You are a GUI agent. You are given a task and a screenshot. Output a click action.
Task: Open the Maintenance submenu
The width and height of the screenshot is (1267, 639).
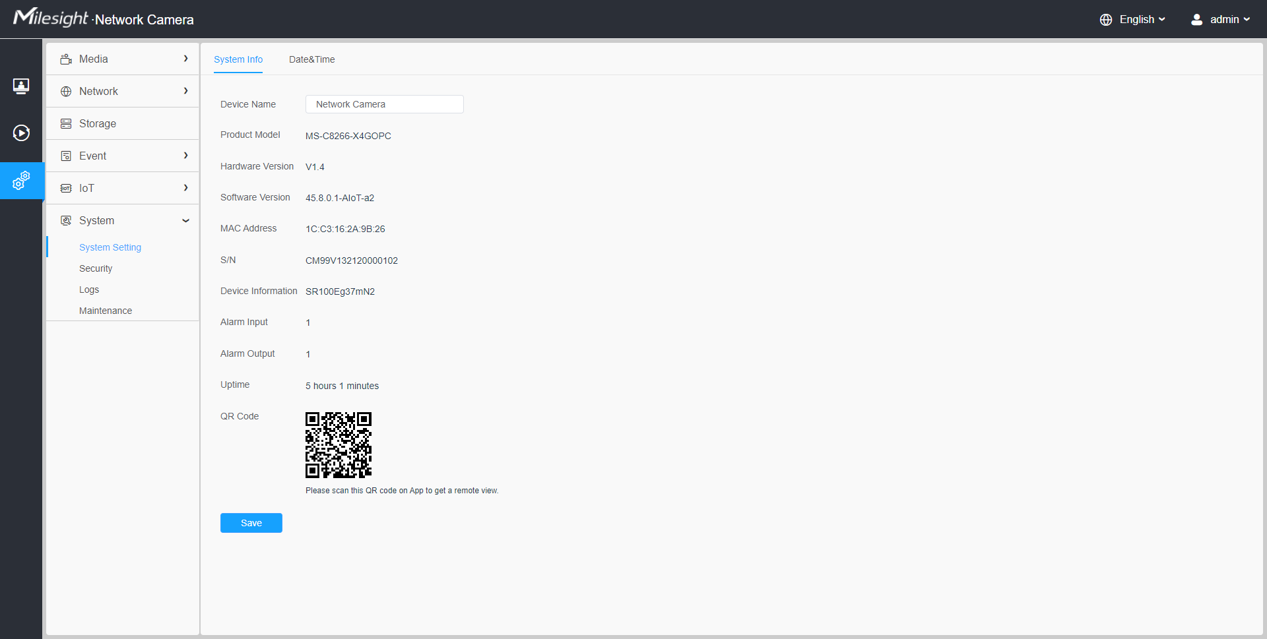[x=106, y=311]
